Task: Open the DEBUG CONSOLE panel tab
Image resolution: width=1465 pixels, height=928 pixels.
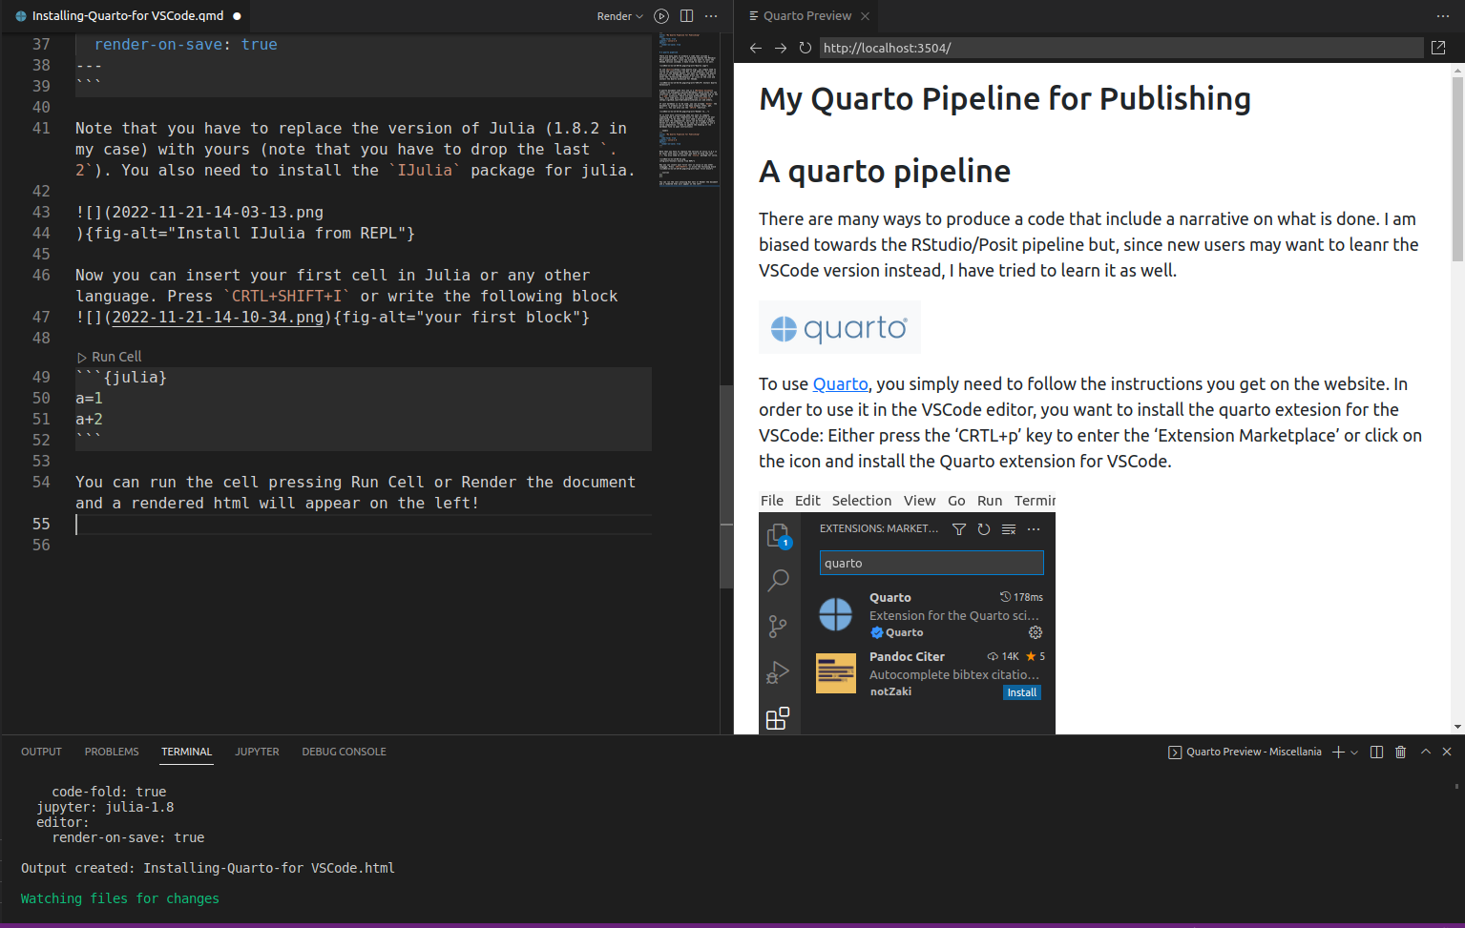Action: [344, 752]
